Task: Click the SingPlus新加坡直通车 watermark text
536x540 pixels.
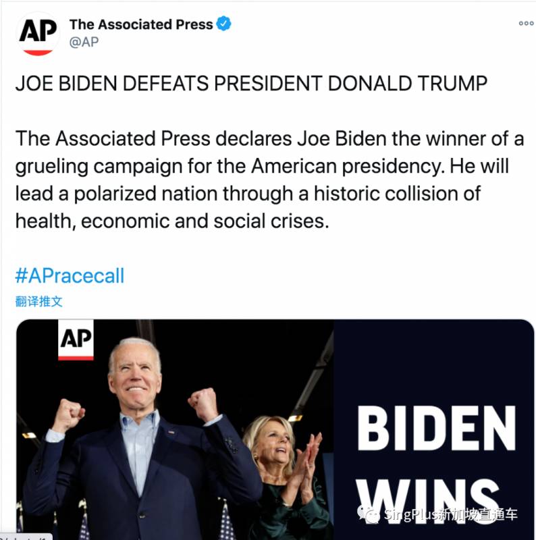Action: [451, 515]
